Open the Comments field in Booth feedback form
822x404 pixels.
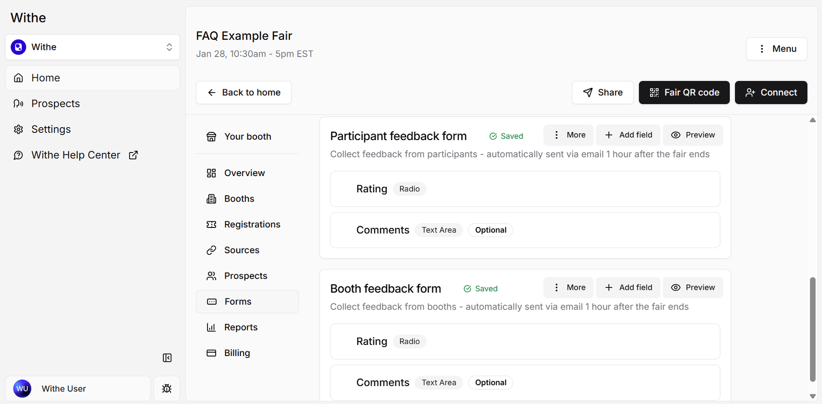coord(525,383)
